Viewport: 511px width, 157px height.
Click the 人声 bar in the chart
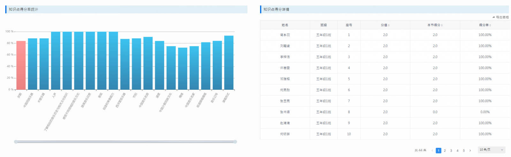(56, 61)
